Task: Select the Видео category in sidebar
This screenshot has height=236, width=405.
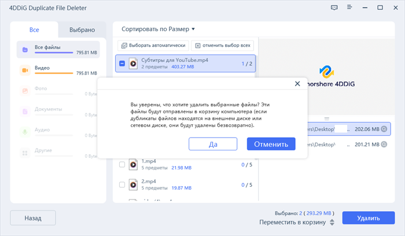Action: pos(58,70)
